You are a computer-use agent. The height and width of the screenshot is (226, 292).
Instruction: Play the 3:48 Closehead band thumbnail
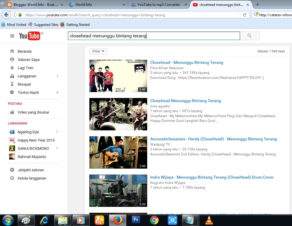[x=118, y=76]
